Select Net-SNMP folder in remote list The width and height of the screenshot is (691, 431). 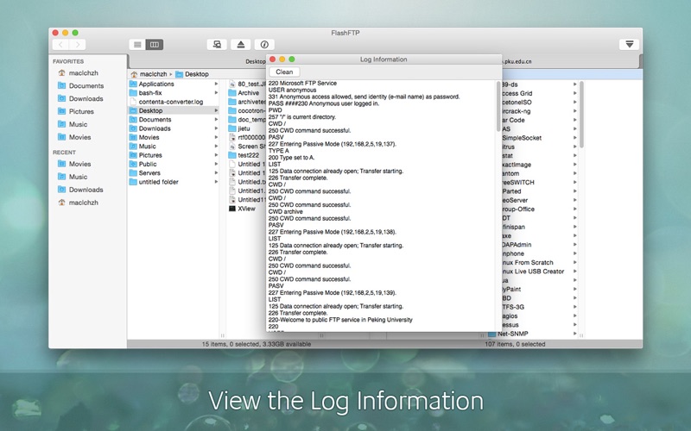(x=508, y=334)
